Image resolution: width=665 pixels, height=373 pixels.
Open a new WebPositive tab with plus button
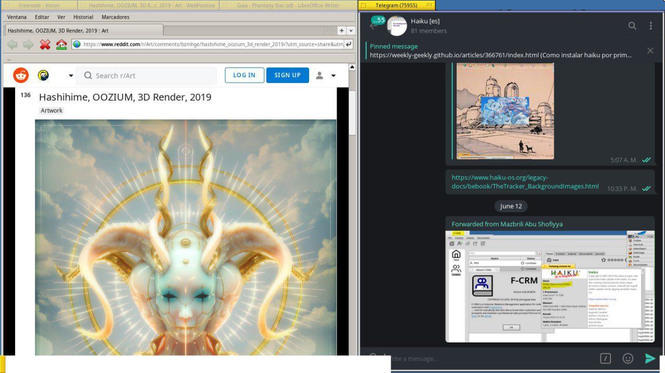[x=341, y=31]
